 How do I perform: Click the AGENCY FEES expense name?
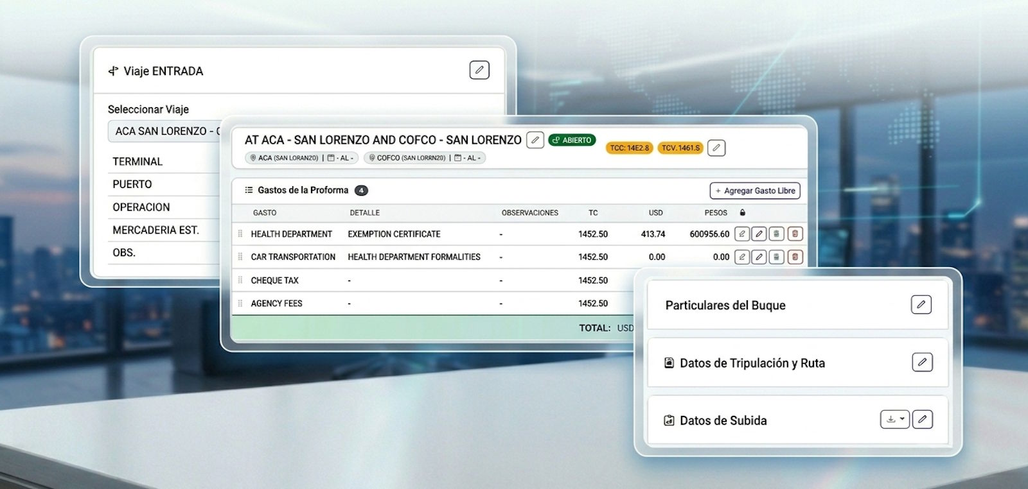pos(276,304)
